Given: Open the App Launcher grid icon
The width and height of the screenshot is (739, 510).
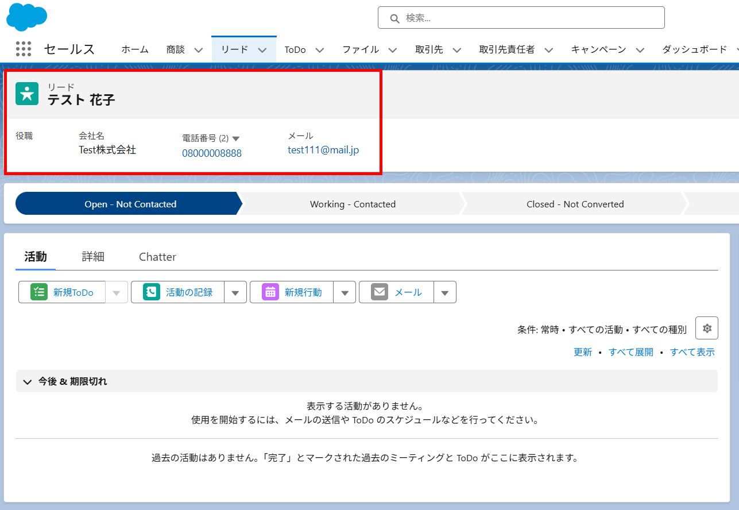Looking at the screenshot, I should (x=24, y=49).
